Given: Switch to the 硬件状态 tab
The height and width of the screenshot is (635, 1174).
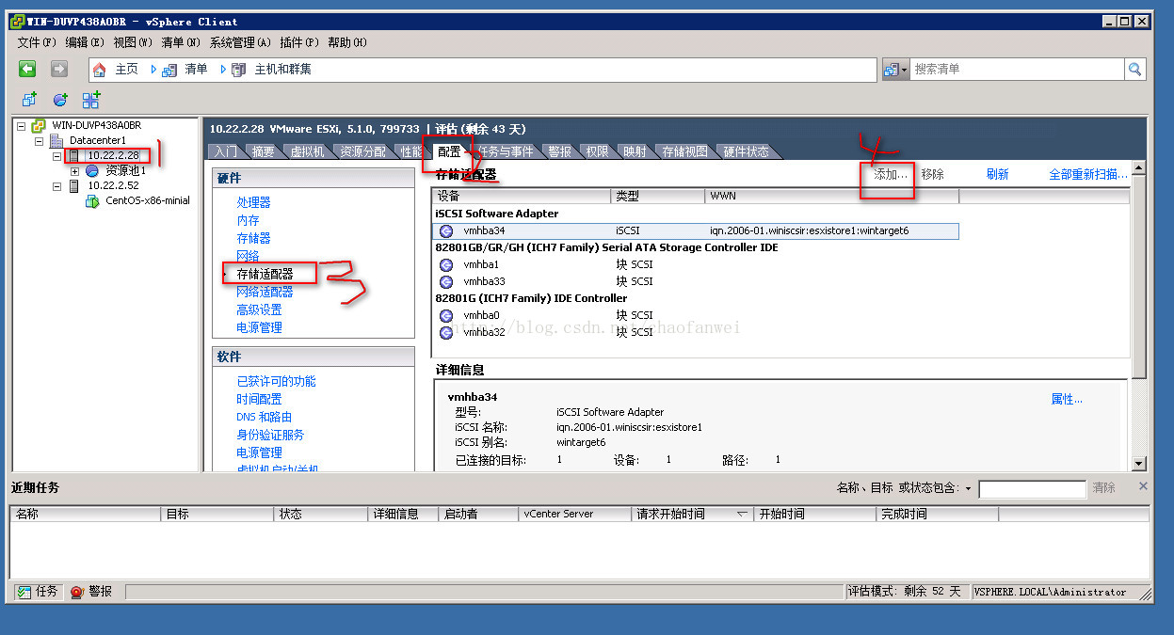Looking at the screenshot, I should coord(746,151).
